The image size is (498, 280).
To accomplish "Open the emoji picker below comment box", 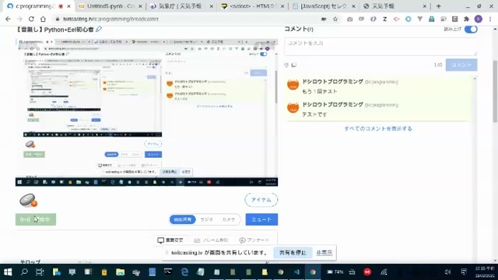I will pos(286,65).
